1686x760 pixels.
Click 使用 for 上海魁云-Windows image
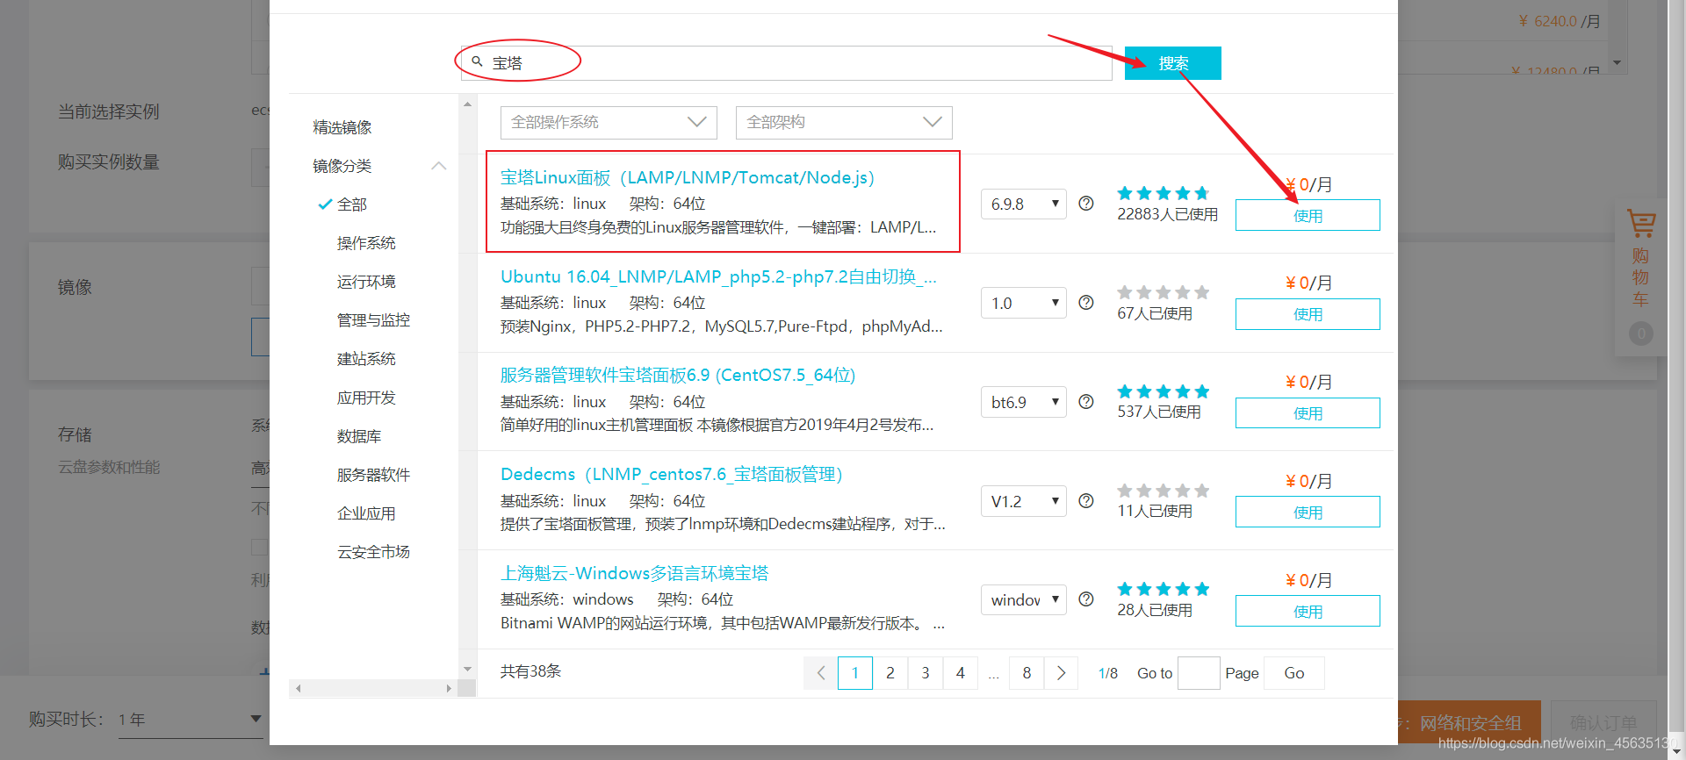point(1308,612)
